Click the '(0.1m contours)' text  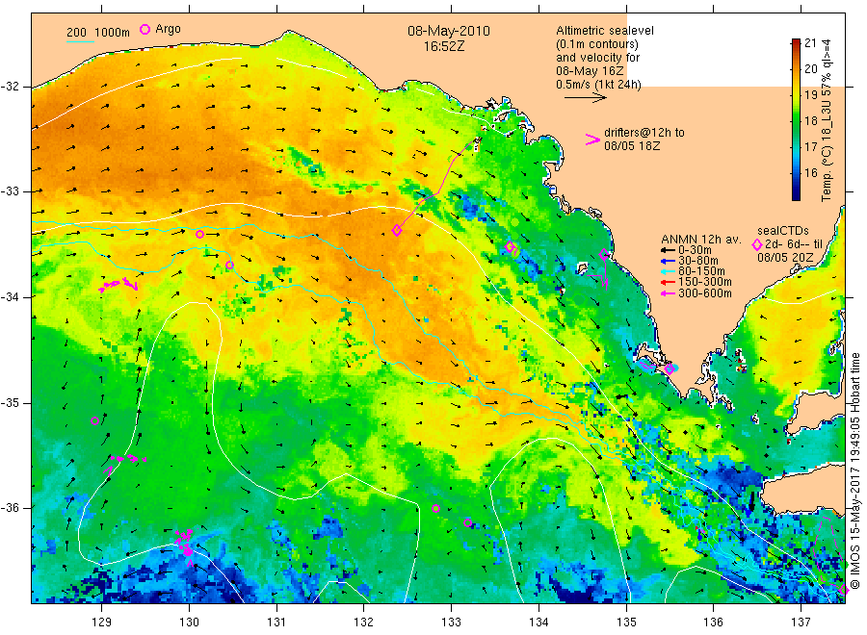pyautogui.click(x=597, y=44)
